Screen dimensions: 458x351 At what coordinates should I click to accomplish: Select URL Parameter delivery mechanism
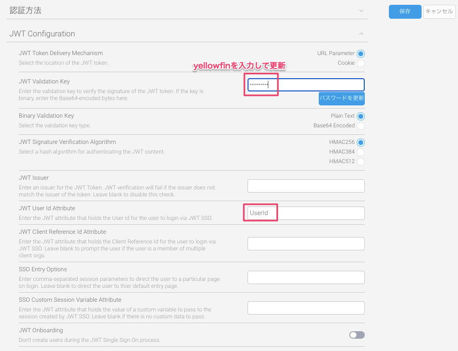coord(361,54)
